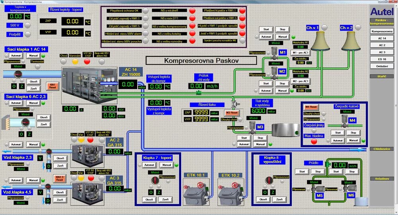Go to the Chlebovice site
398x215 pixels.
tap(382, 149)
